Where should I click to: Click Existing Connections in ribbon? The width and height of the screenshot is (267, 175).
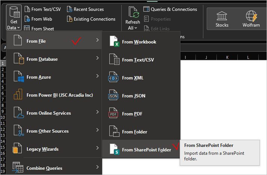tap(91, 19)
